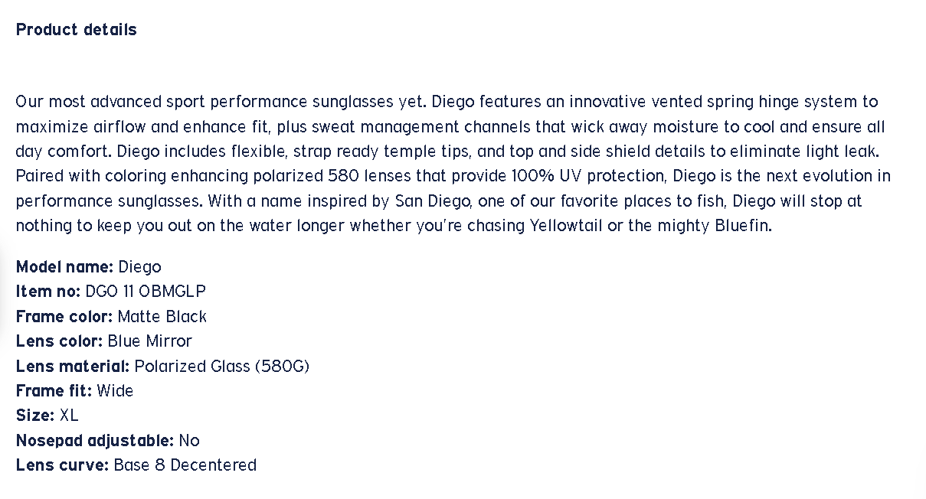This screenshot has width=926, height=499.
Task: Select the Base 8 Decentered value
Action: (185, 465)
